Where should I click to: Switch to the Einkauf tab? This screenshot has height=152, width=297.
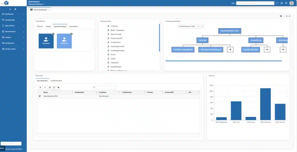(x=39, y=26)
